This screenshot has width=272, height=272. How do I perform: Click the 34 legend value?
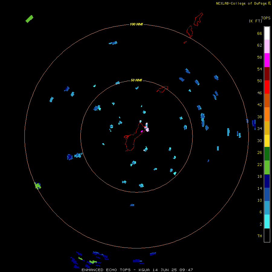pos(260,129)
